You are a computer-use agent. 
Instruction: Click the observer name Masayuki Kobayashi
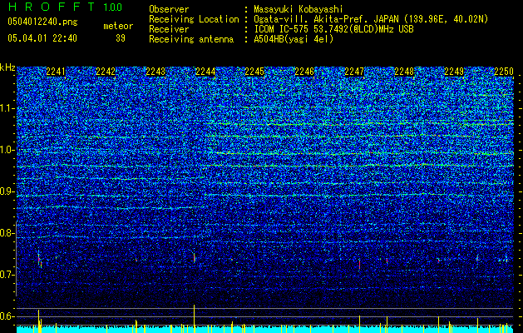[299, 9]
